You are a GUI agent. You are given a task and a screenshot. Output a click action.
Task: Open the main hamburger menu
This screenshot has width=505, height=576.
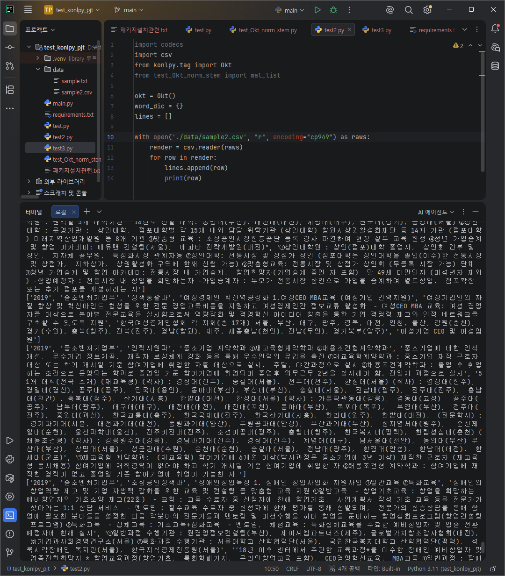pos(28,10)
